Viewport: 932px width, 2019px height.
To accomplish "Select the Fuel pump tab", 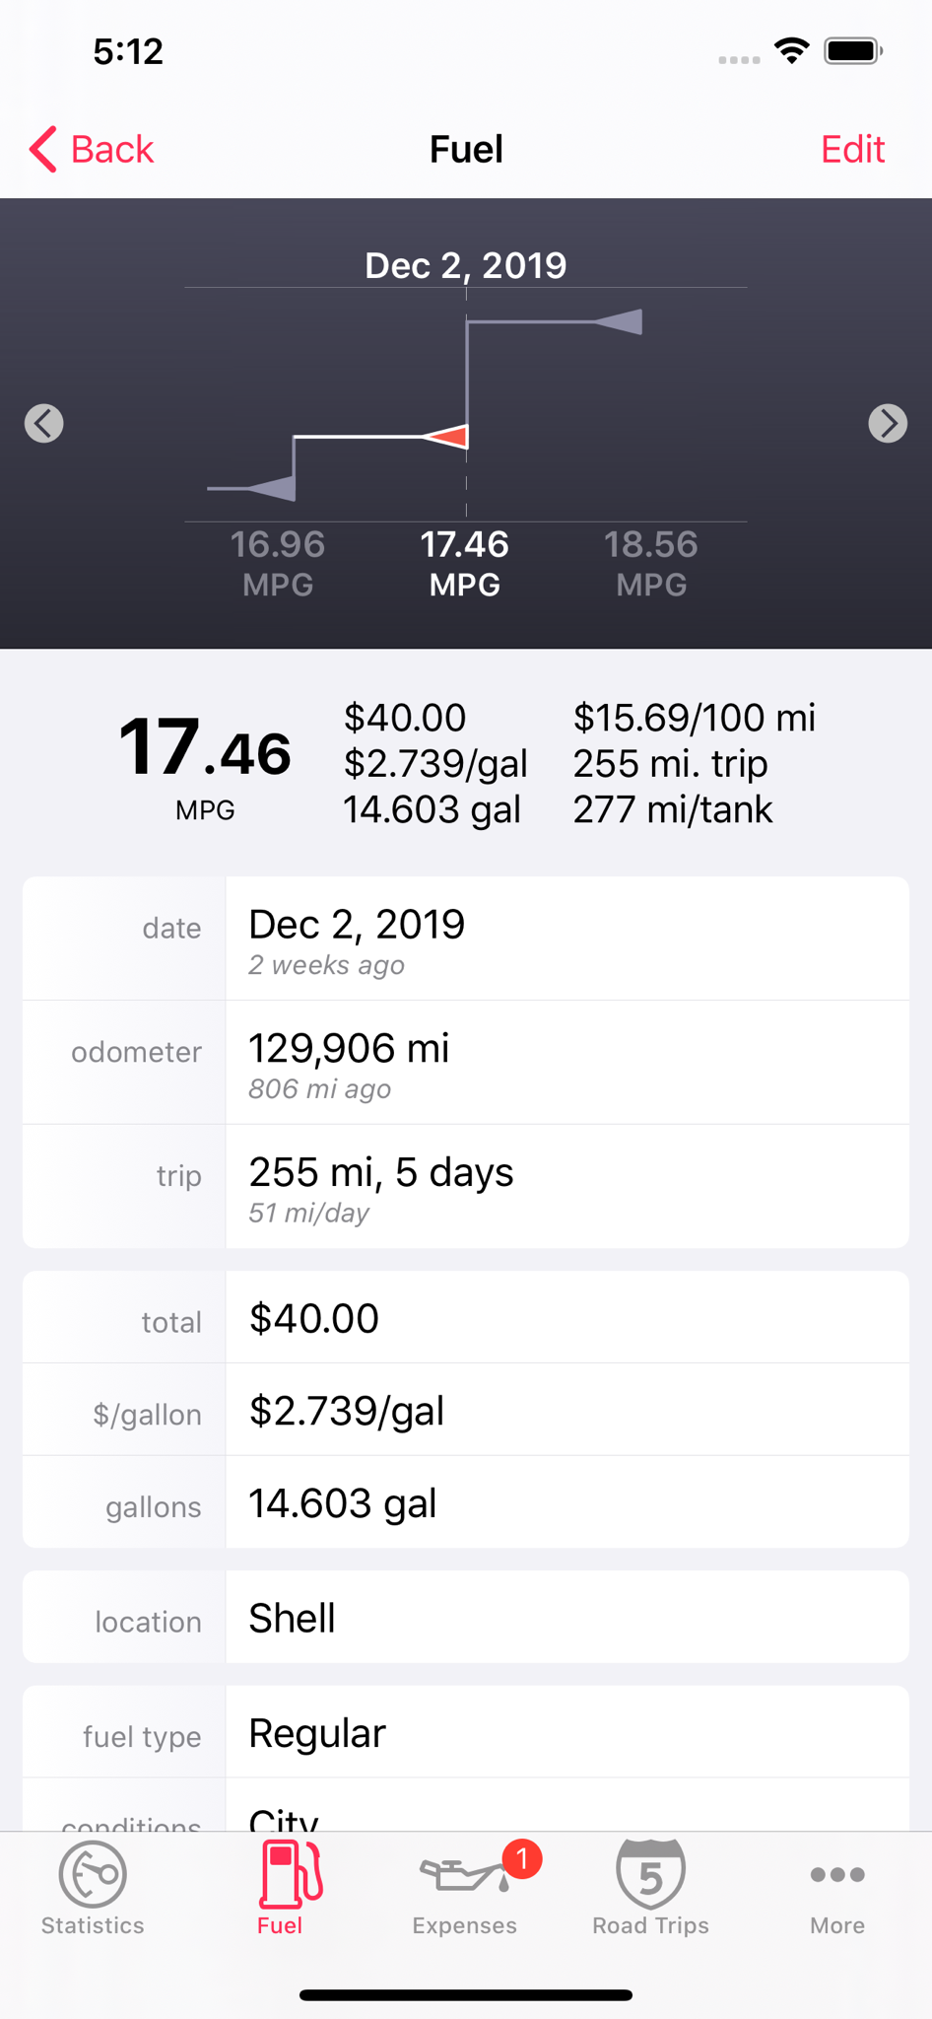I will pyautogui.click(x=280, y=1888).
